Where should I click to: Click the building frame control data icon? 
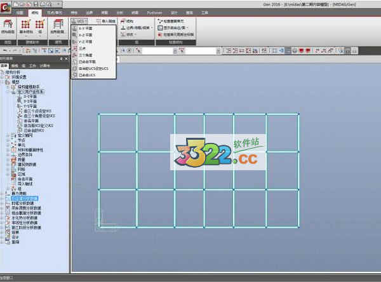tap(57, 27)
